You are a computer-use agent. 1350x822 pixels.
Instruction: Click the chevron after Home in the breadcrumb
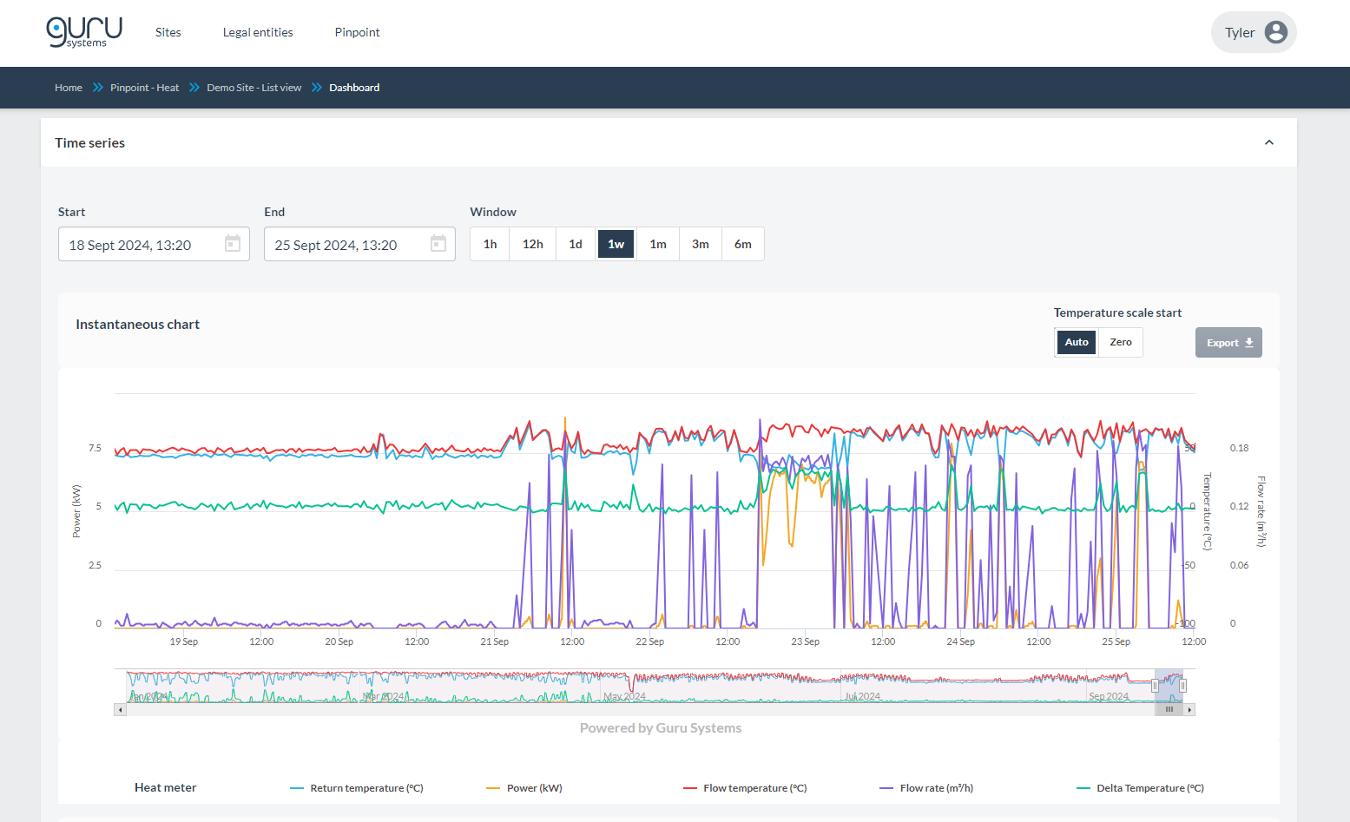(x=97, y=88)
